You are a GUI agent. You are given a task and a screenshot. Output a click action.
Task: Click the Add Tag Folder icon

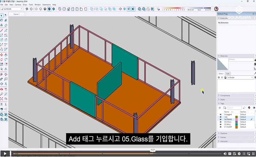224,108
